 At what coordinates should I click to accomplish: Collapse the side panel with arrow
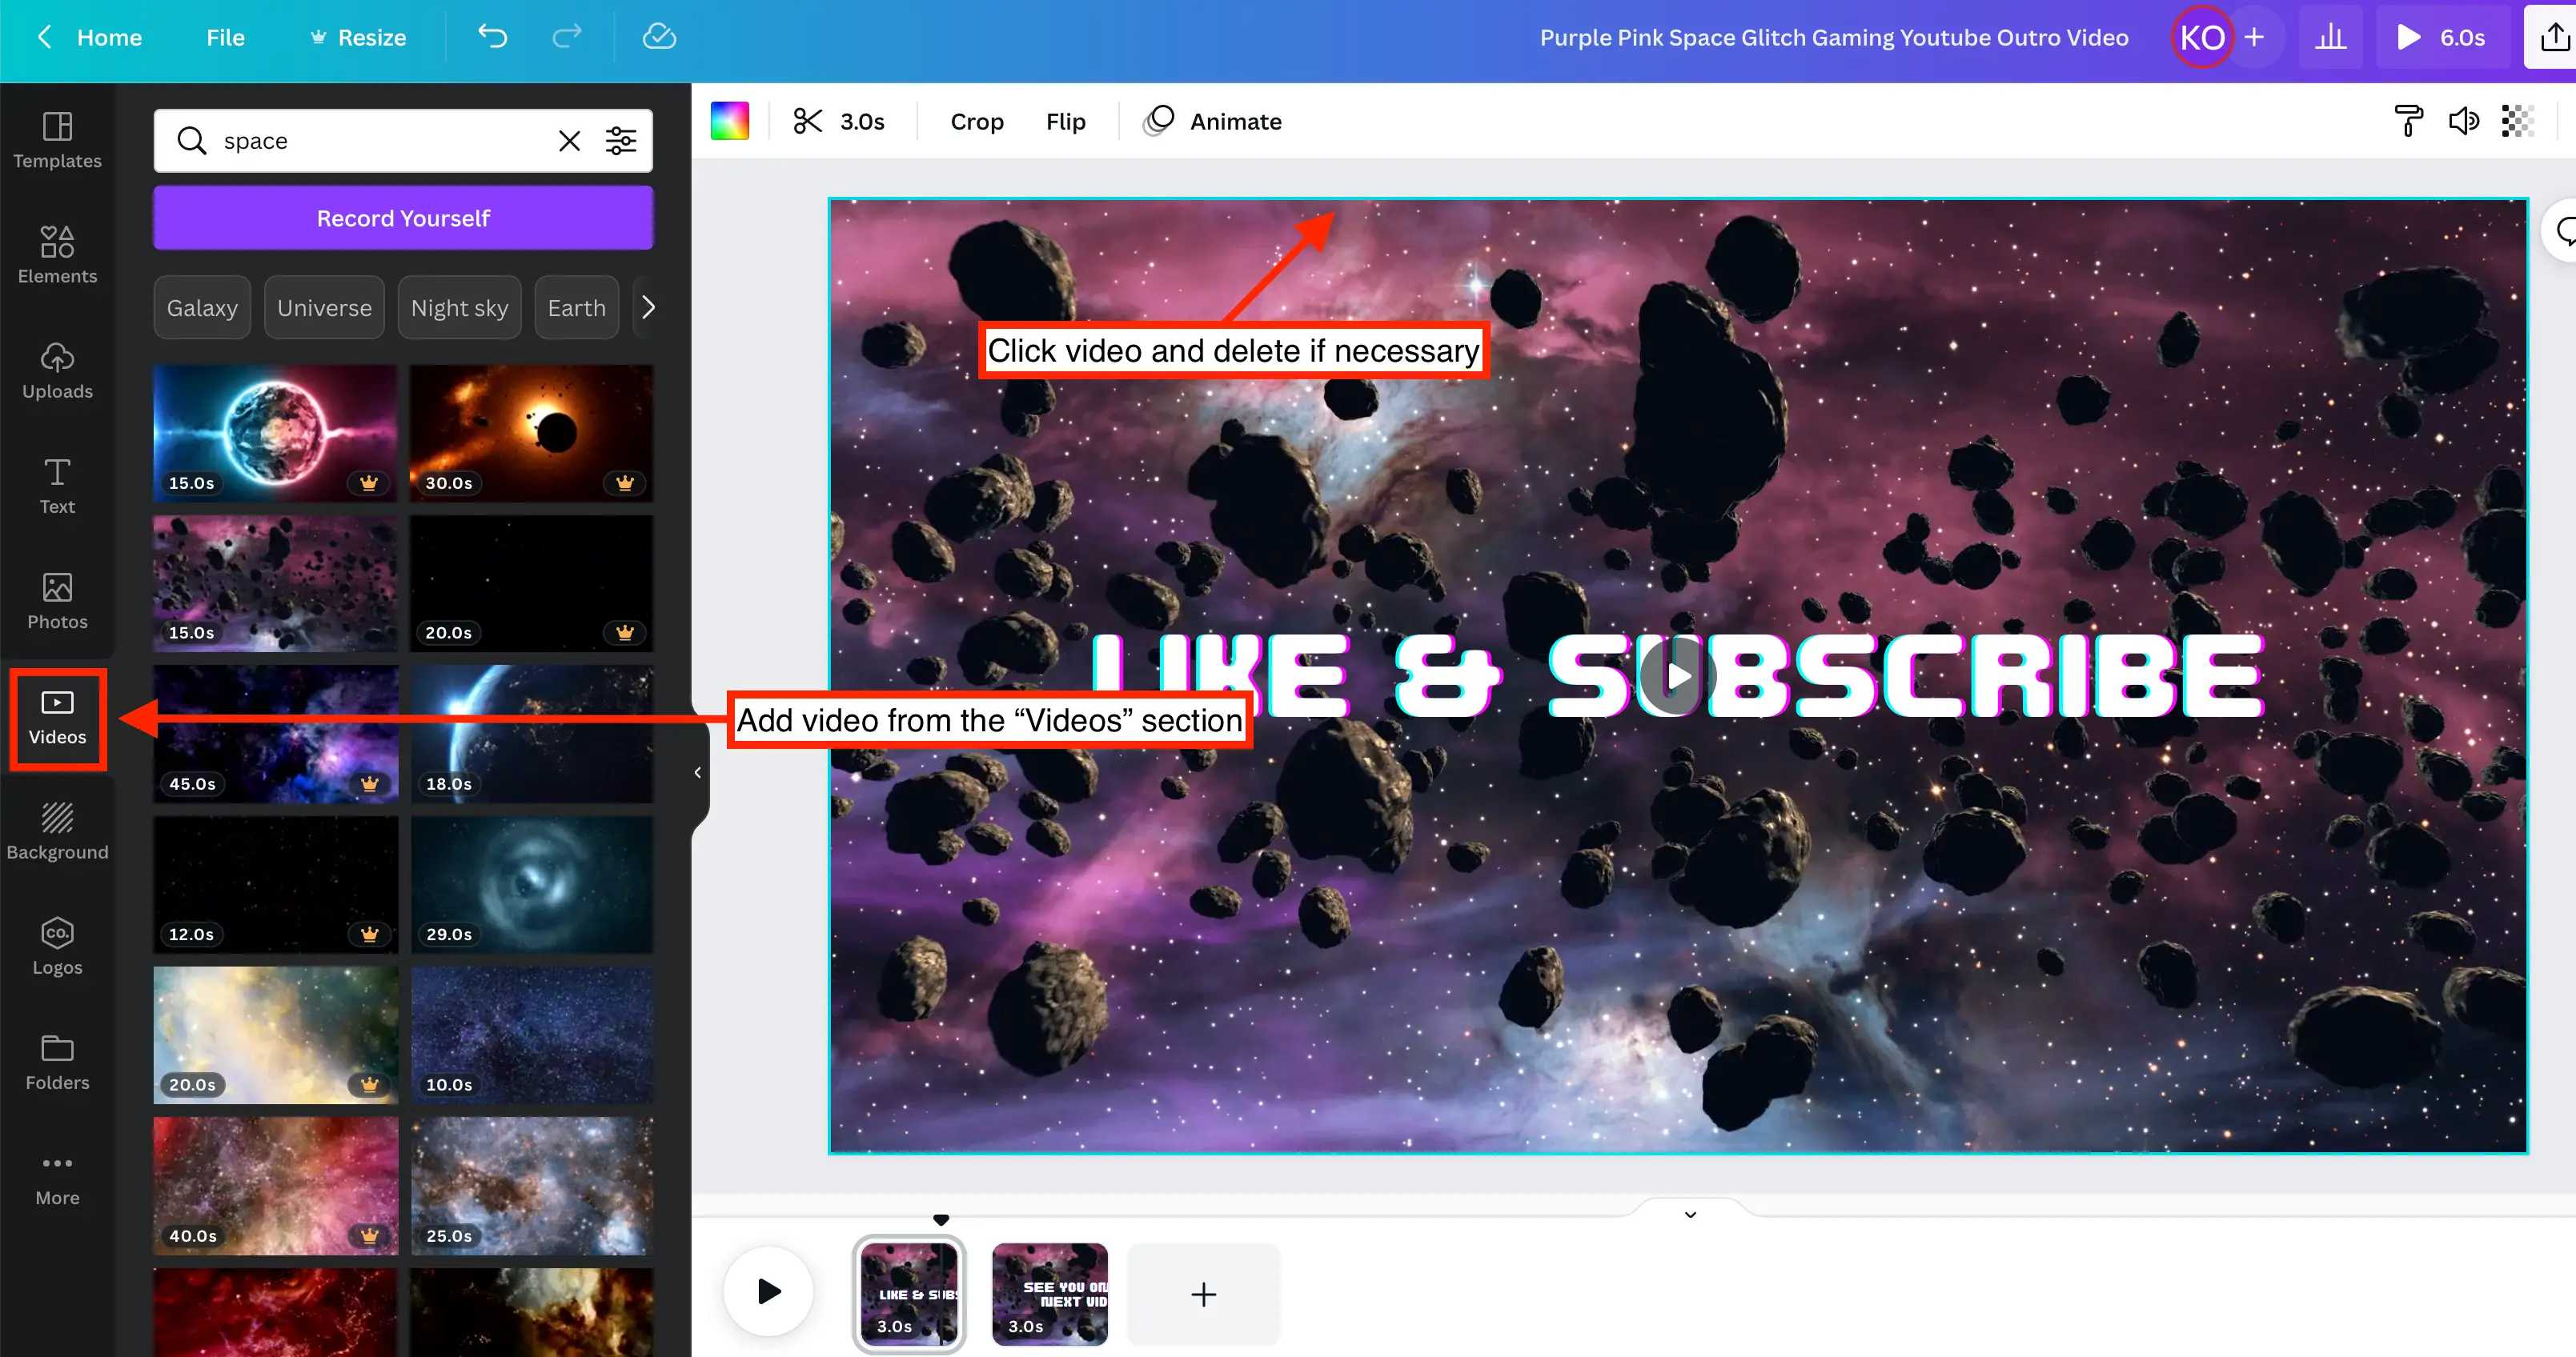point(698,772)
